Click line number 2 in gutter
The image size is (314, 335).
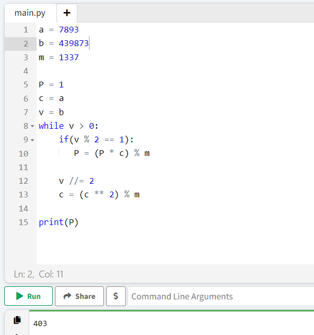click(x=26, y=43)
